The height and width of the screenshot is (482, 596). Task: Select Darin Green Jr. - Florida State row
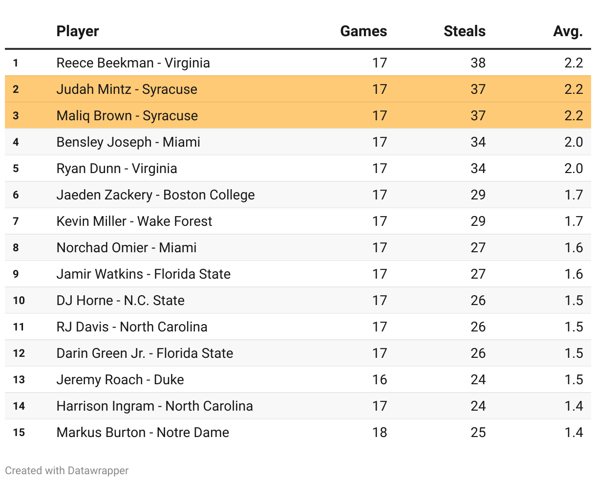click(x=145, y=353)
